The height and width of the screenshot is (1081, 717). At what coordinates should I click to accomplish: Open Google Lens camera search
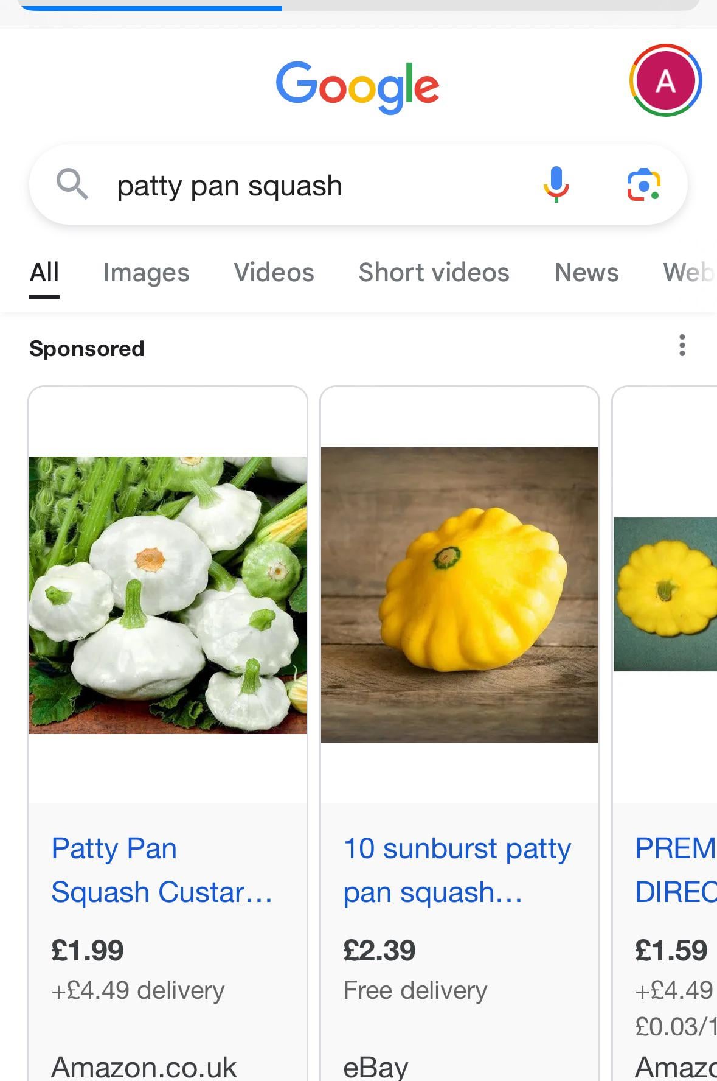[x=643, y=184]
